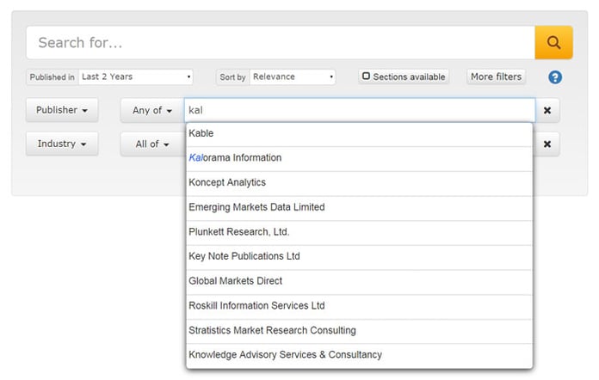Open the All of operator dropdown
Viewport: 599px width, 380px height.
tap(152, 144)
